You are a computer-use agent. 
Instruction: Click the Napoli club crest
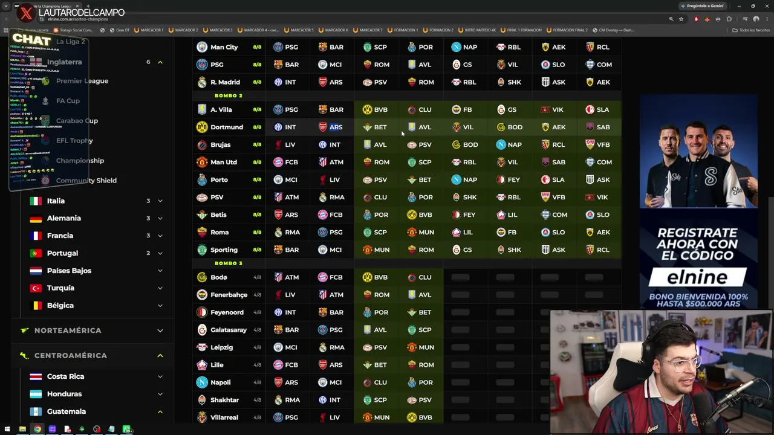[x=202, y=382]
